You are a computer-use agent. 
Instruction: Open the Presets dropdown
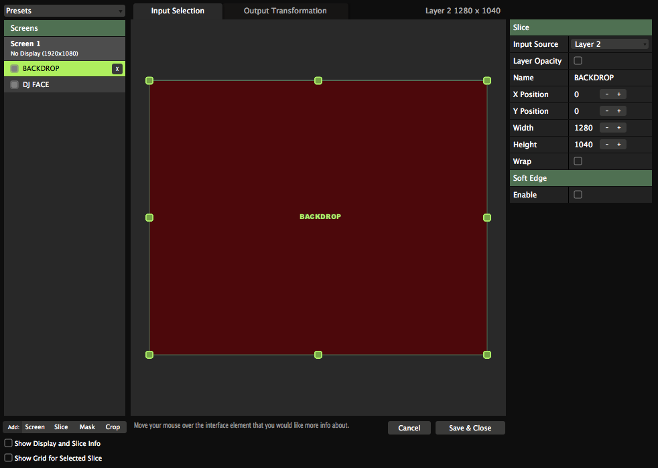pyautogui.click(x=64, y=11)
